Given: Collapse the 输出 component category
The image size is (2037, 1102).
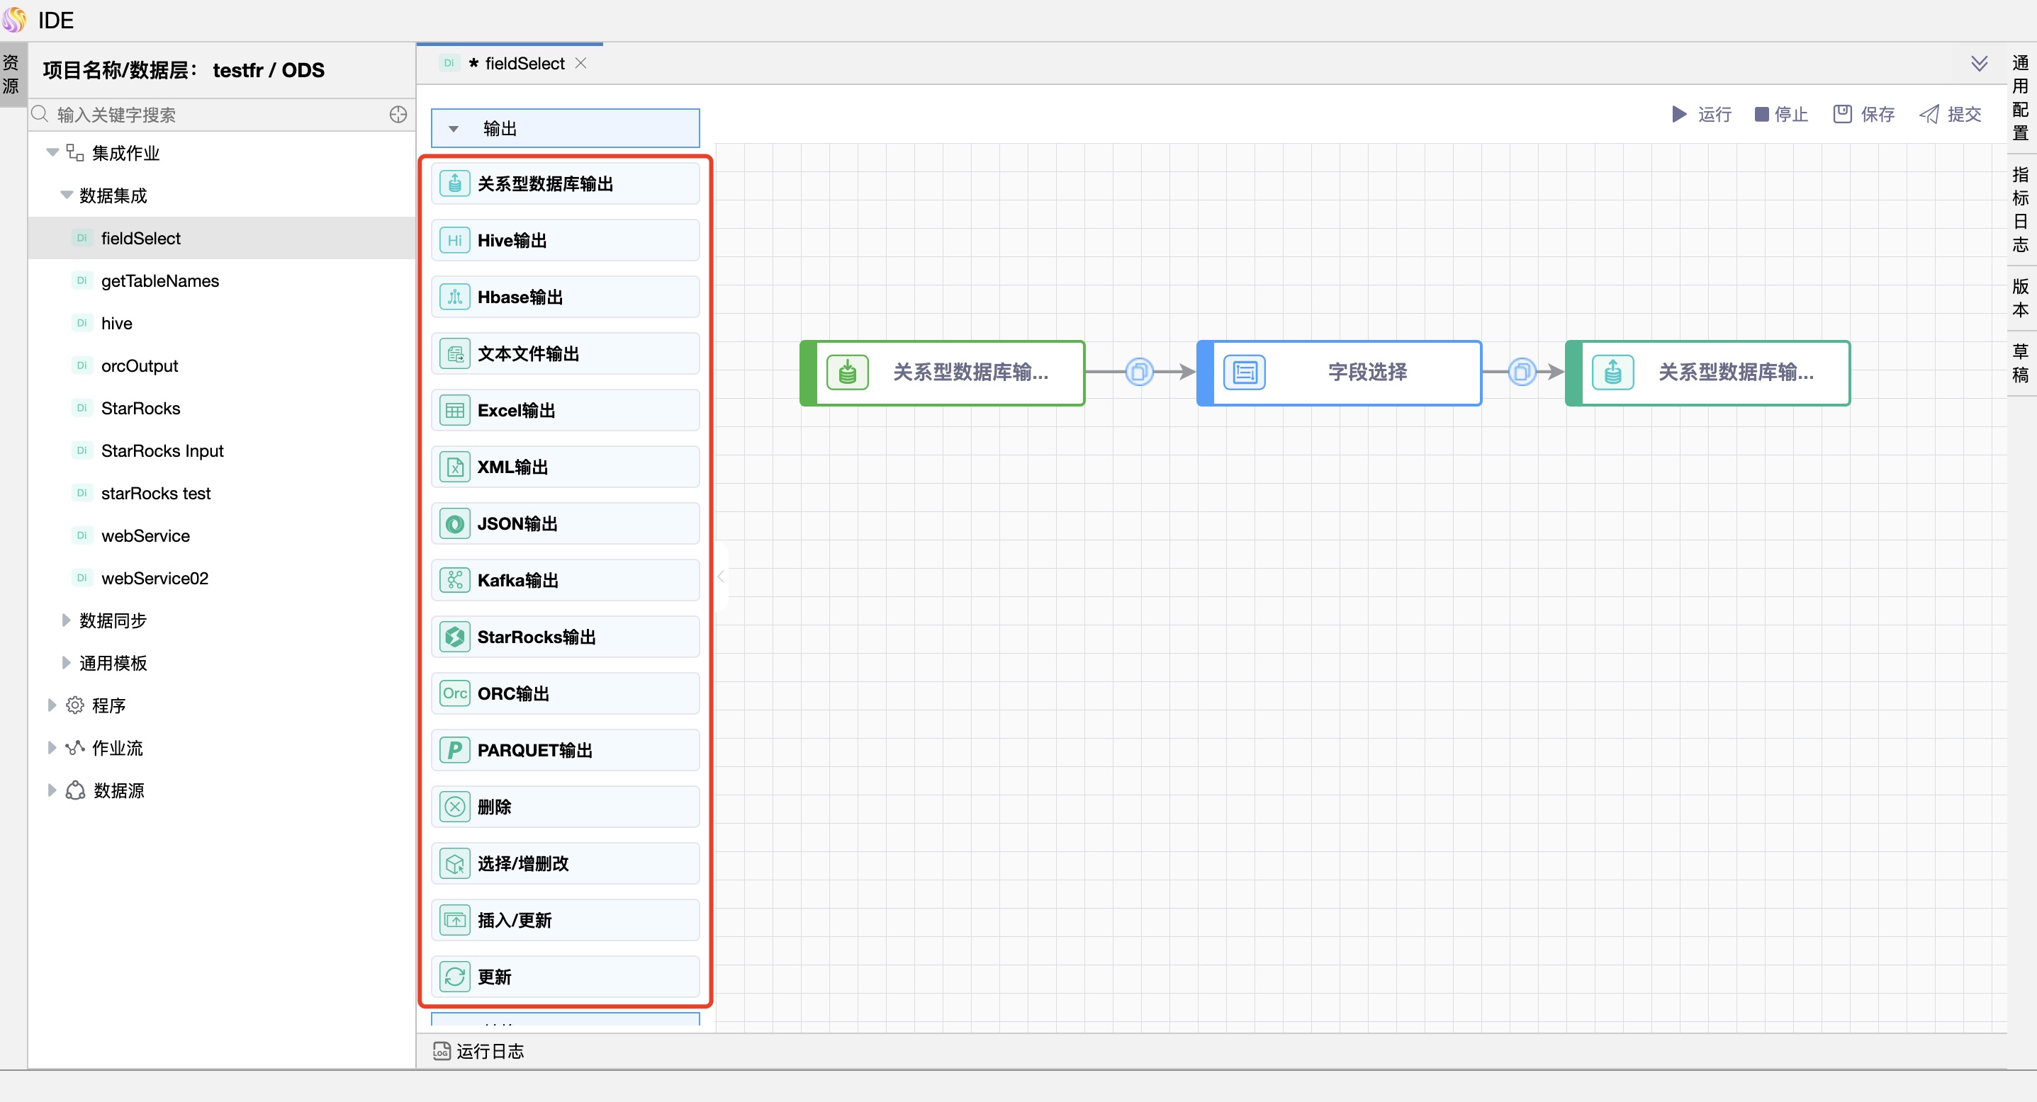Looking at the screenshot, I should point(454,129).
